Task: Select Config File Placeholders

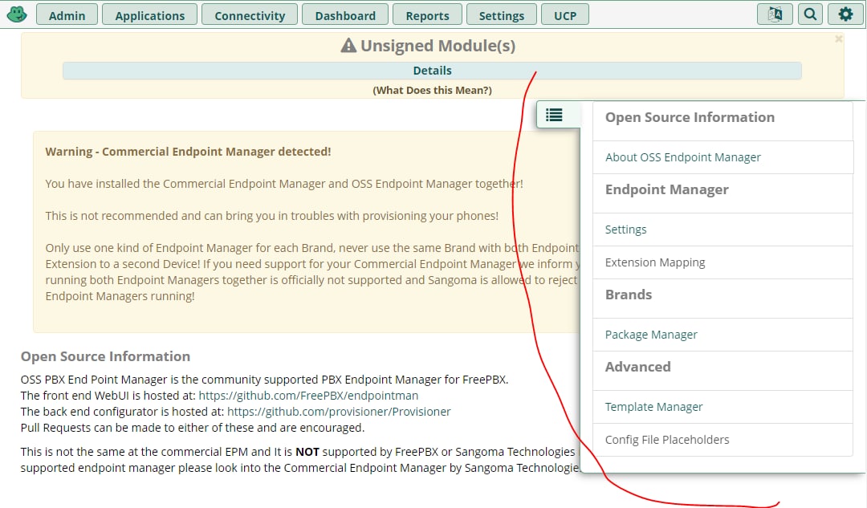Action: (x=722, y=440)
